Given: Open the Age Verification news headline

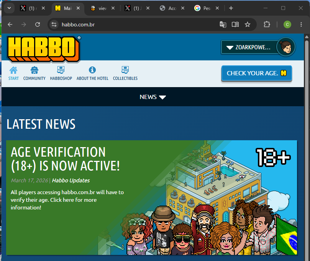Looking at the screenshot, I should click(65, 159).
